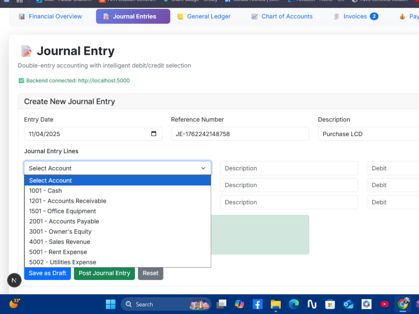This screenshot has width=419, height=314.
Task: Open YouTube from the taskbar
Action: pyautogui.click(x=385, y=304)
